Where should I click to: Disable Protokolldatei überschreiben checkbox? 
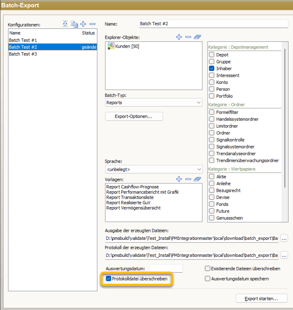coord(108,279)
